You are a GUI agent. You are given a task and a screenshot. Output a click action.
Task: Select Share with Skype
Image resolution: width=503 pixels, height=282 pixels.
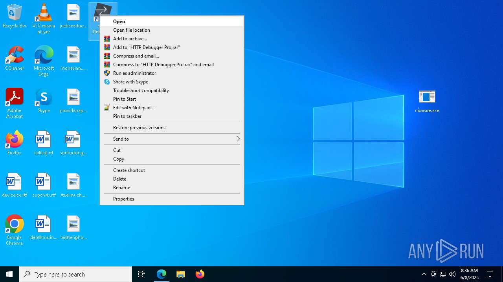172,82
